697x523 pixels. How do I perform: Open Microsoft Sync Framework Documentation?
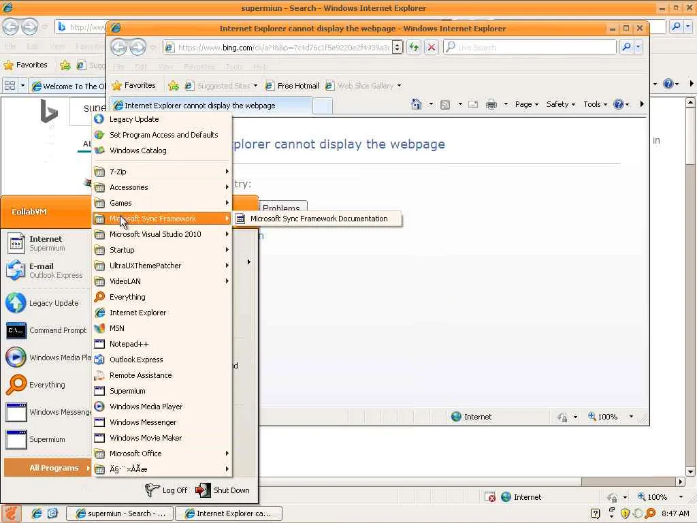click(319, 219)
